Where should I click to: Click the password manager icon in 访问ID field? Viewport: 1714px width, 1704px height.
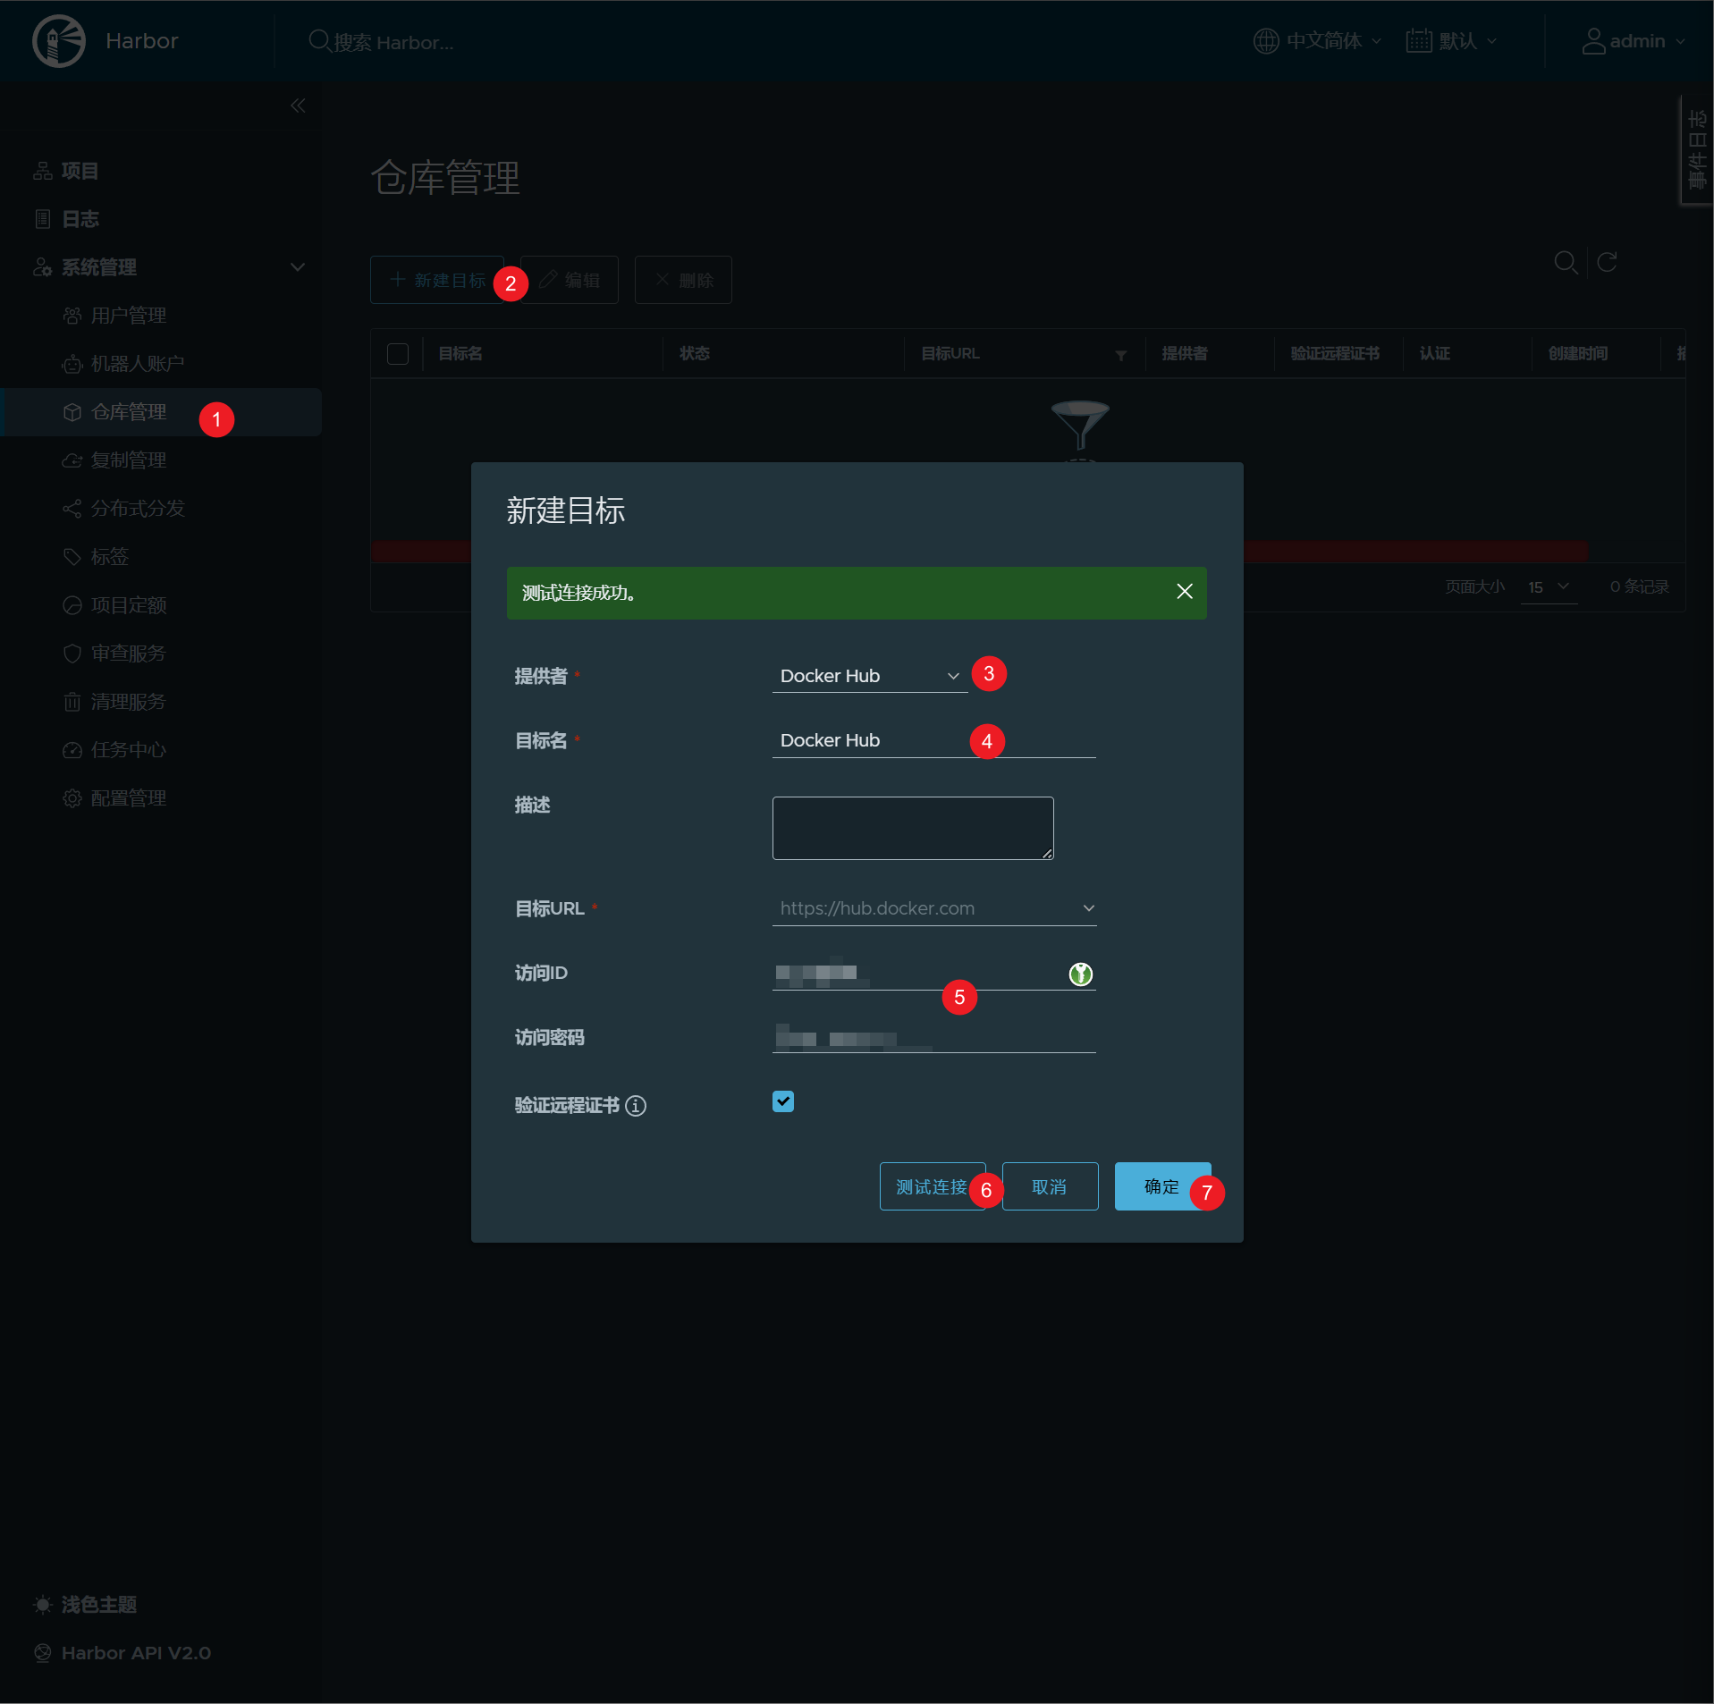[x=1081, y=974]
